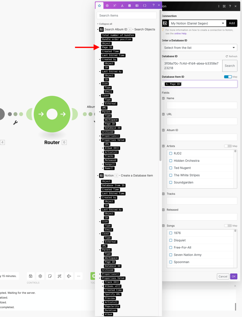This screenshot has width=242, height=317.
Task: Click the purple OK button
Action: click(234, 276)
